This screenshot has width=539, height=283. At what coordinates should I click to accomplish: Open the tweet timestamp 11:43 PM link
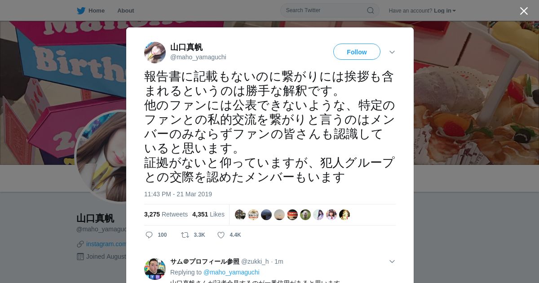click(178, 194)
